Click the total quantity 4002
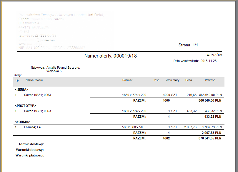Viewport: 238px width, 172px height. pyautogui.click(x=166, y=138)
